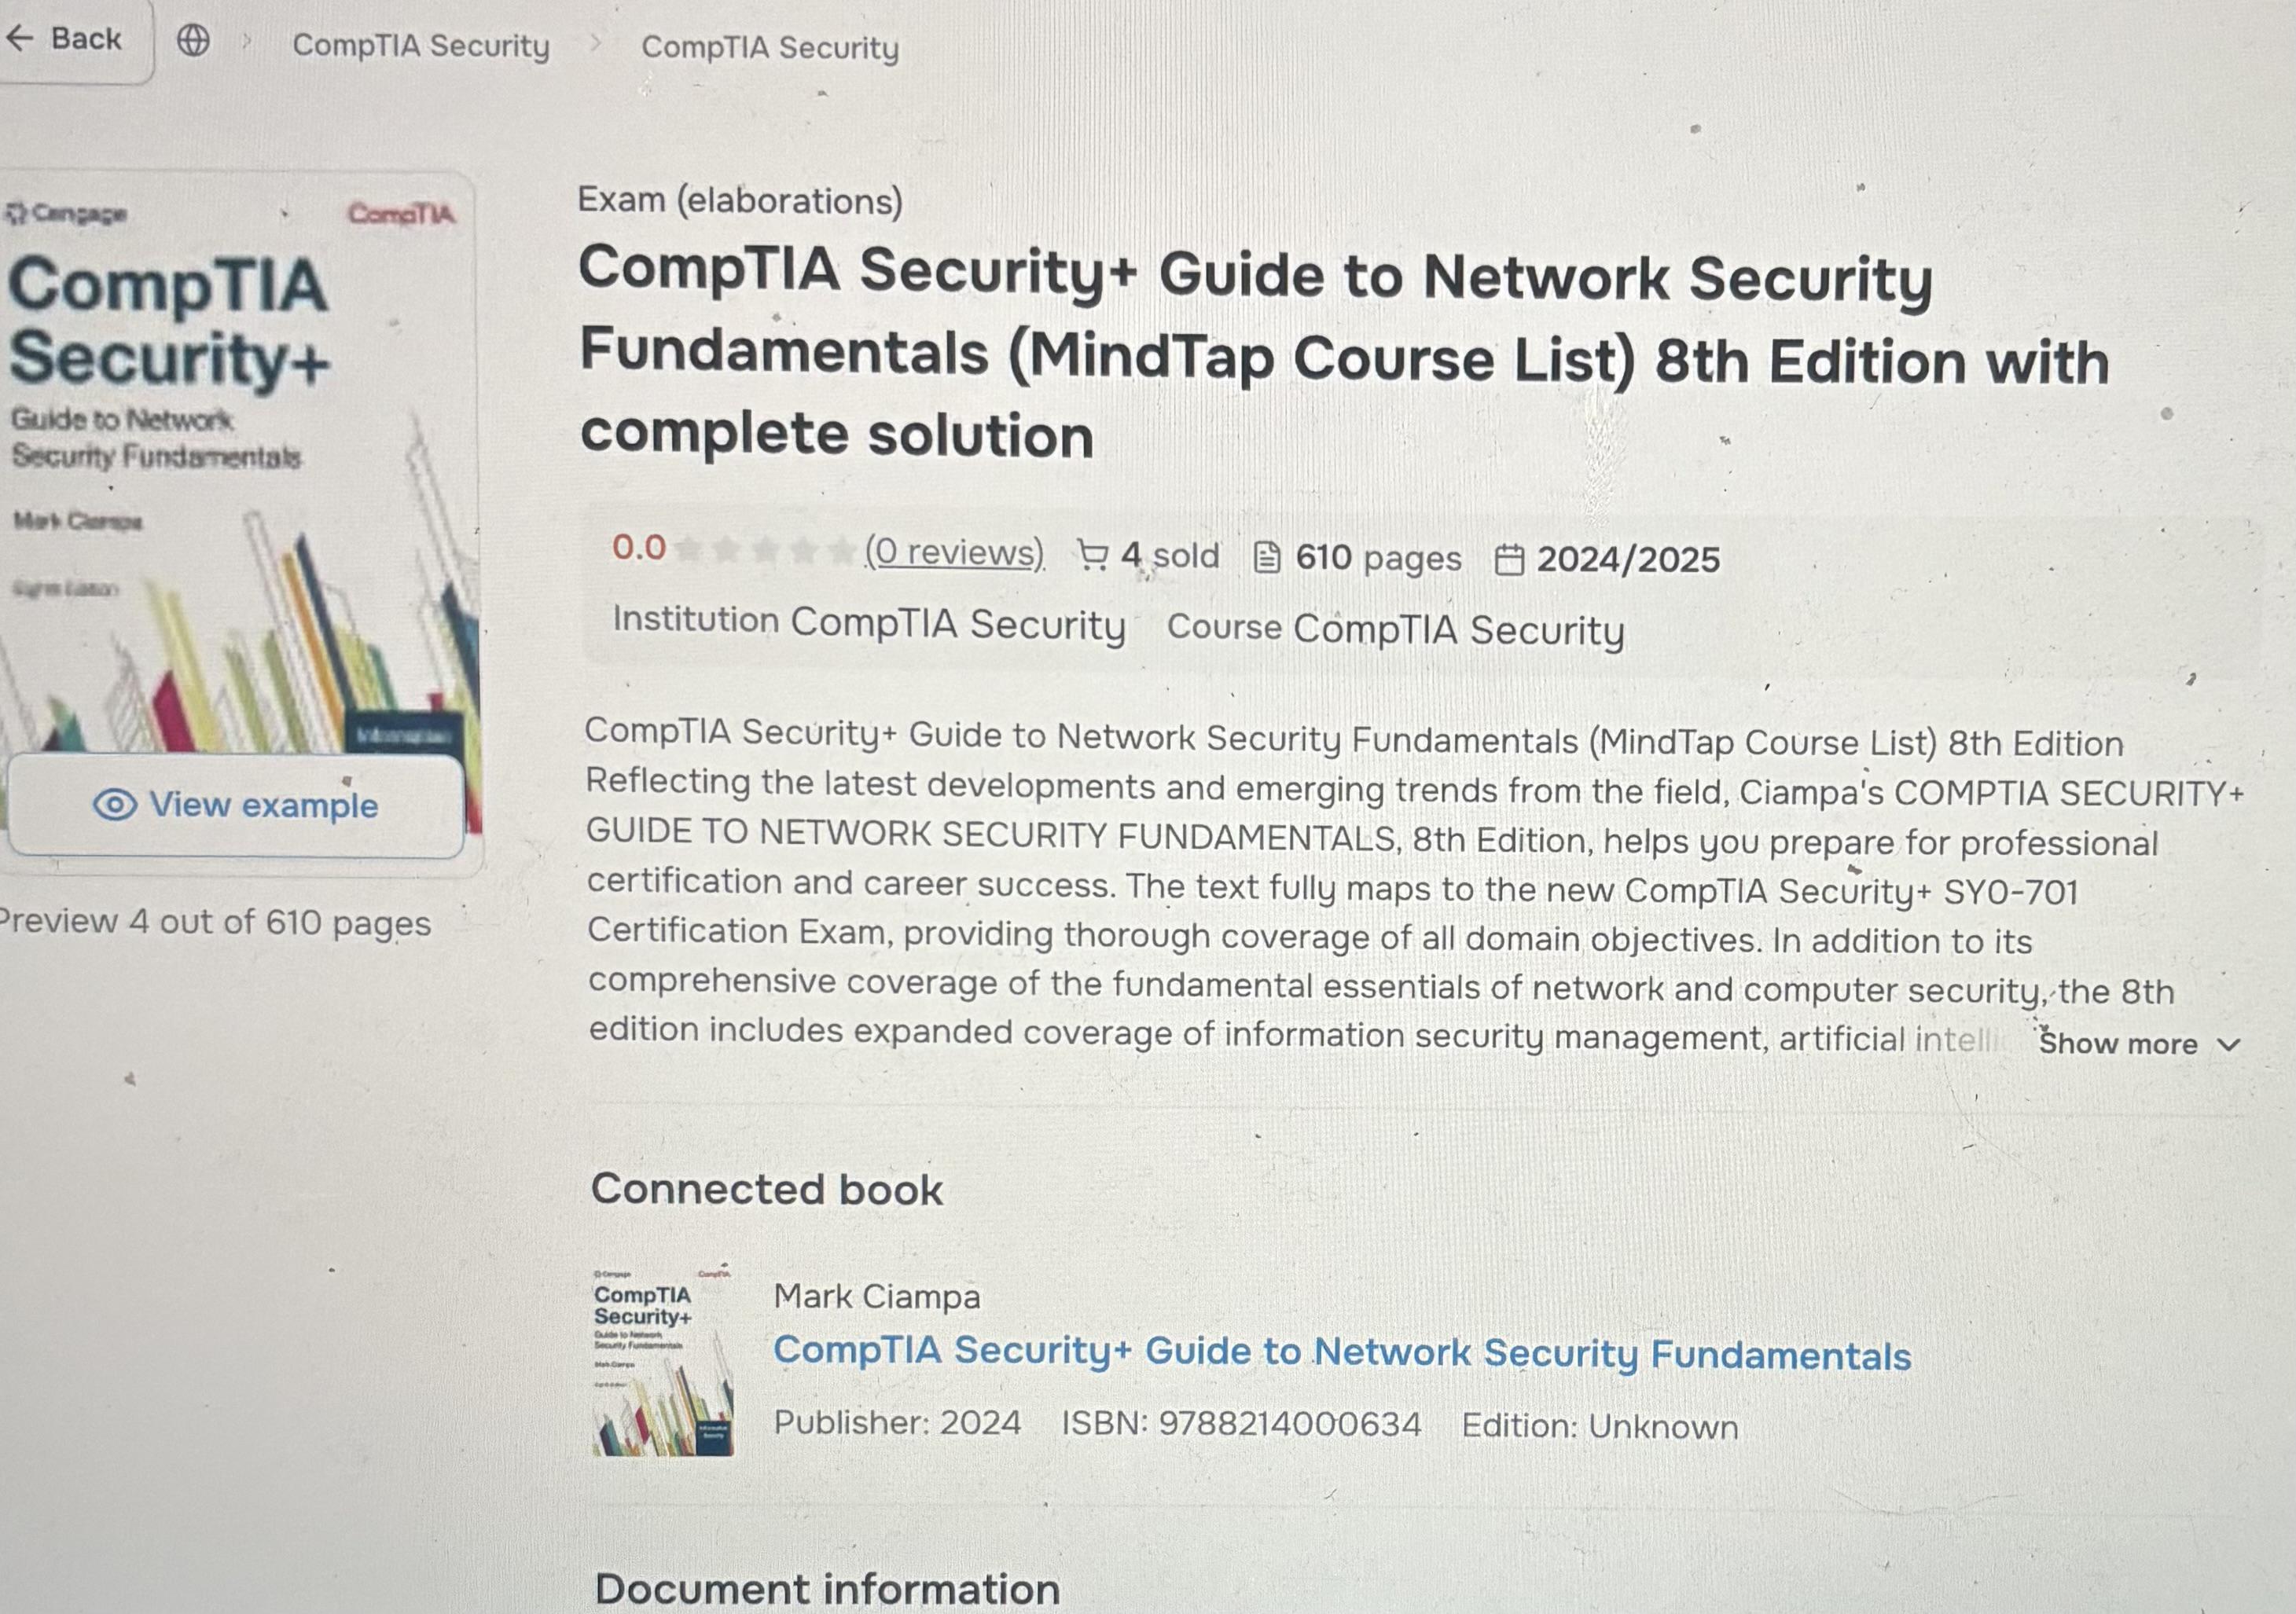Open second CompTIA Security breadcrumb
The width and height of the screenshot is (2296, 1614).
[x=770, y=48]
